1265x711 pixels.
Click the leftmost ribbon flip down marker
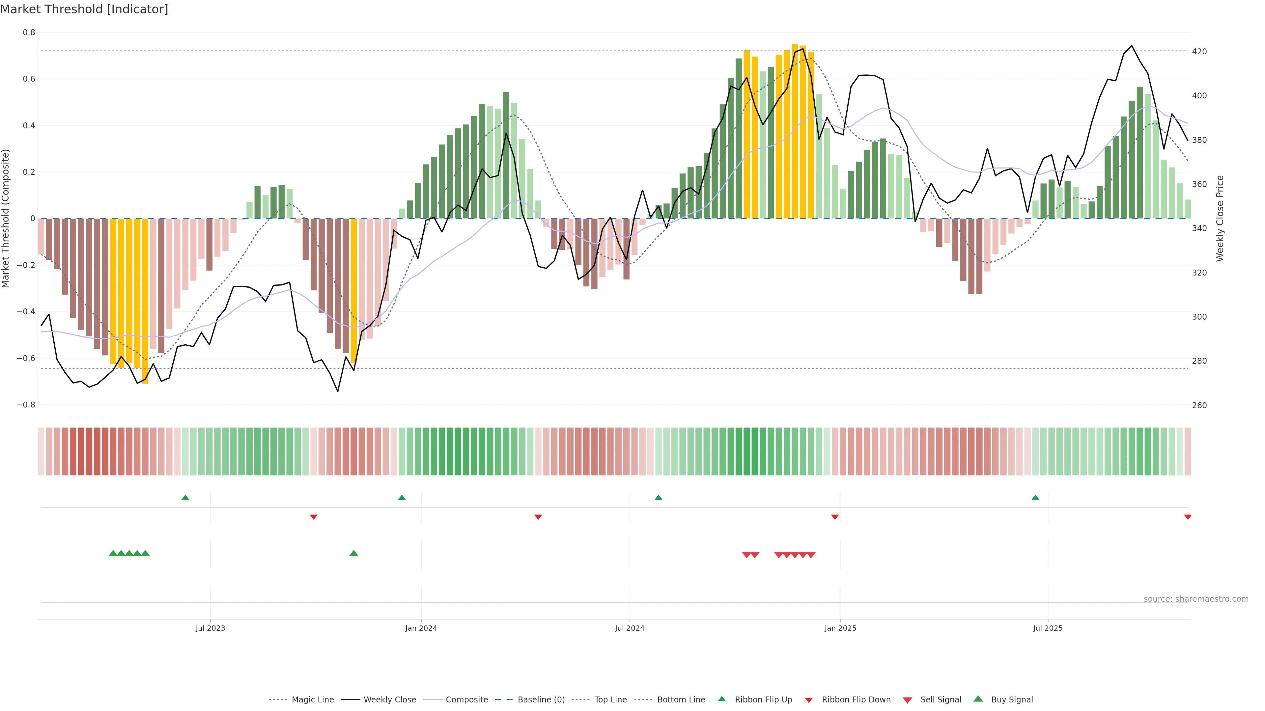click(x=314, y=517)
